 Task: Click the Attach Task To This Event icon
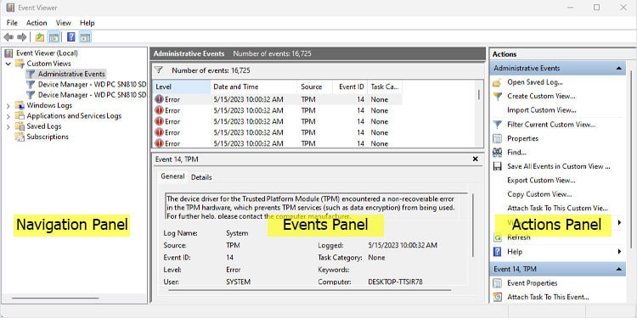[497, 298]
